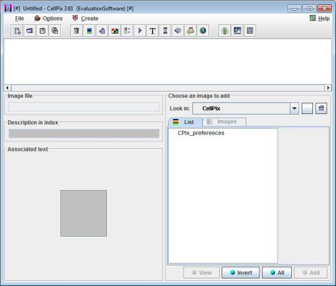Image resolution: width=336 pixels, height=286 pixels.
Task: Click the CellPix Look in combo box
Action: 246,108
